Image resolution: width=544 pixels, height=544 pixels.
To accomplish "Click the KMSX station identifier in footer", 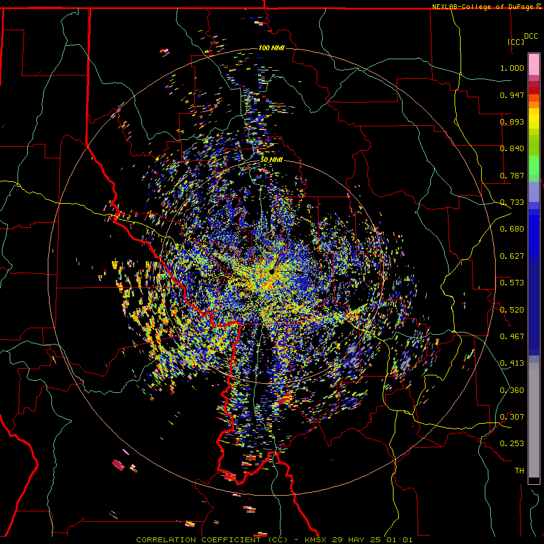I will (x=315, y=540).
